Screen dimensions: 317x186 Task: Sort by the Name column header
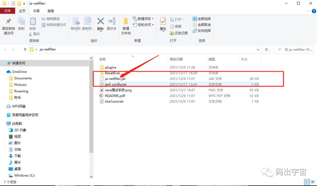pos(102,59)
